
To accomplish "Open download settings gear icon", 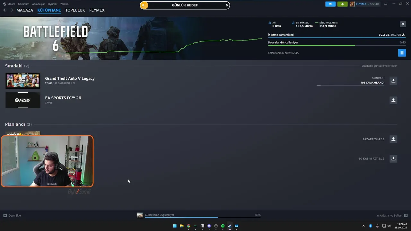I will (403, 24).
